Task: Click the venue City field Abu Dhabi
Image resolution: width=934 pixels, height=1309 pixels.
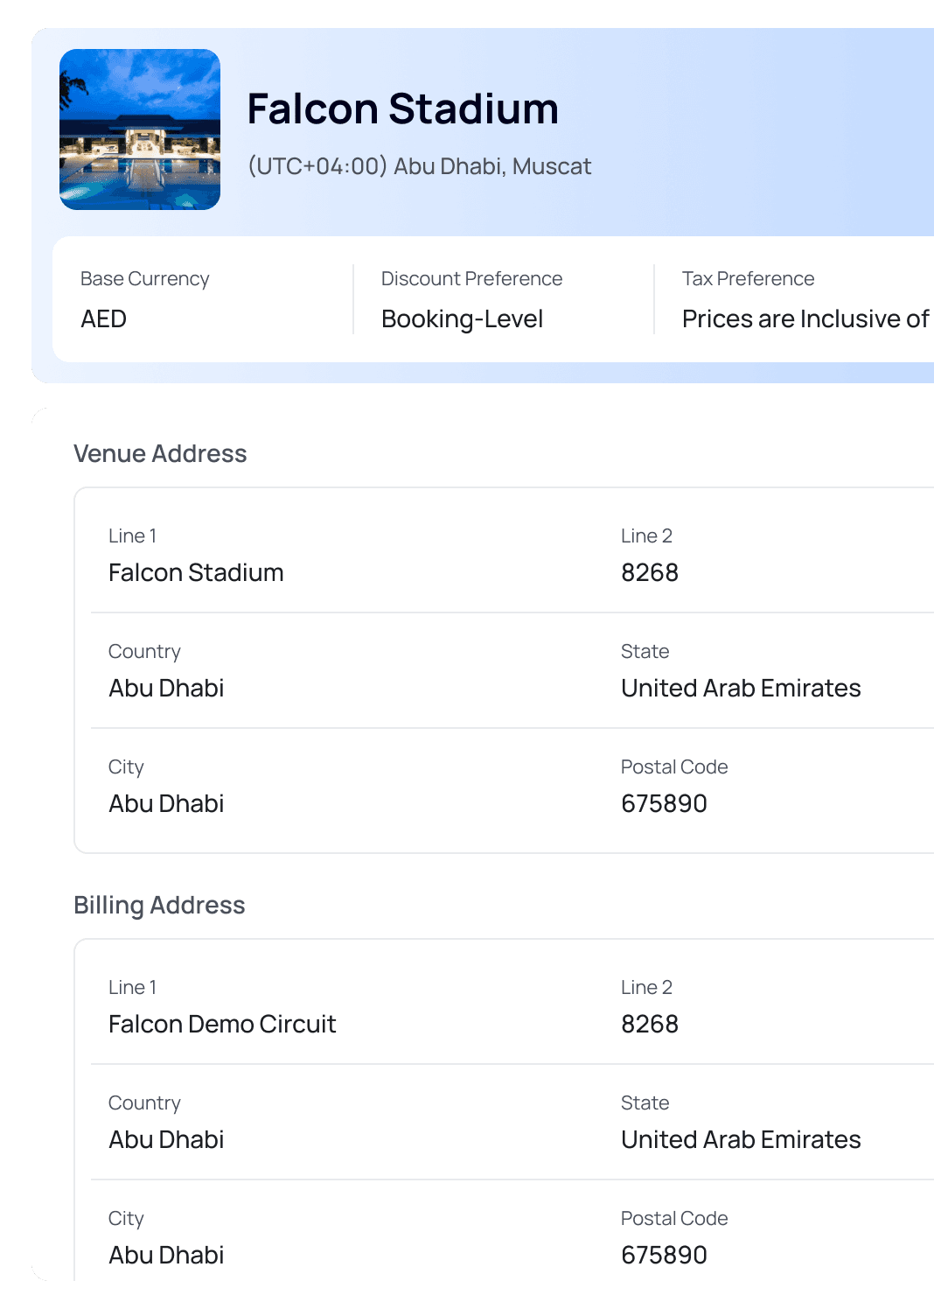Action: [x=166, y=803]
